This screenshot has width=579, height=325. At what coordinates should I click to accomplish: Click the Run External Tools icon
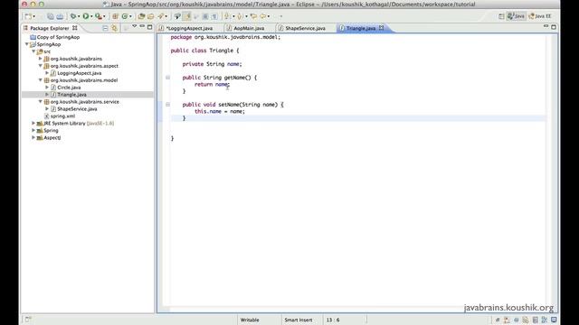pyautogui.click(x=99, y=16)
